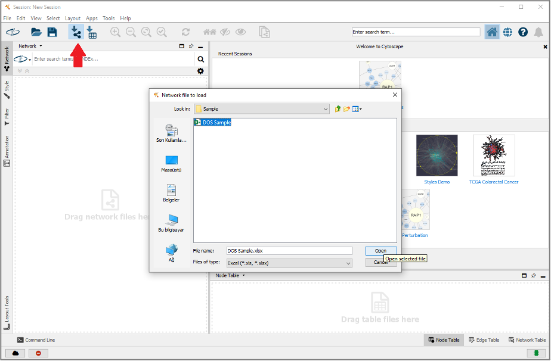Apply preferred layout refresh icon
Viewport: 551px width, 361px height.
point(185,32)
